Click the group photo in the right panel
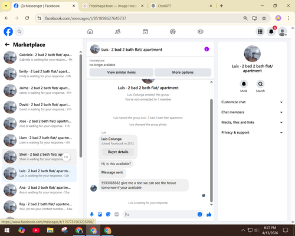The image size is (295, 236). [x=252, y=54]
